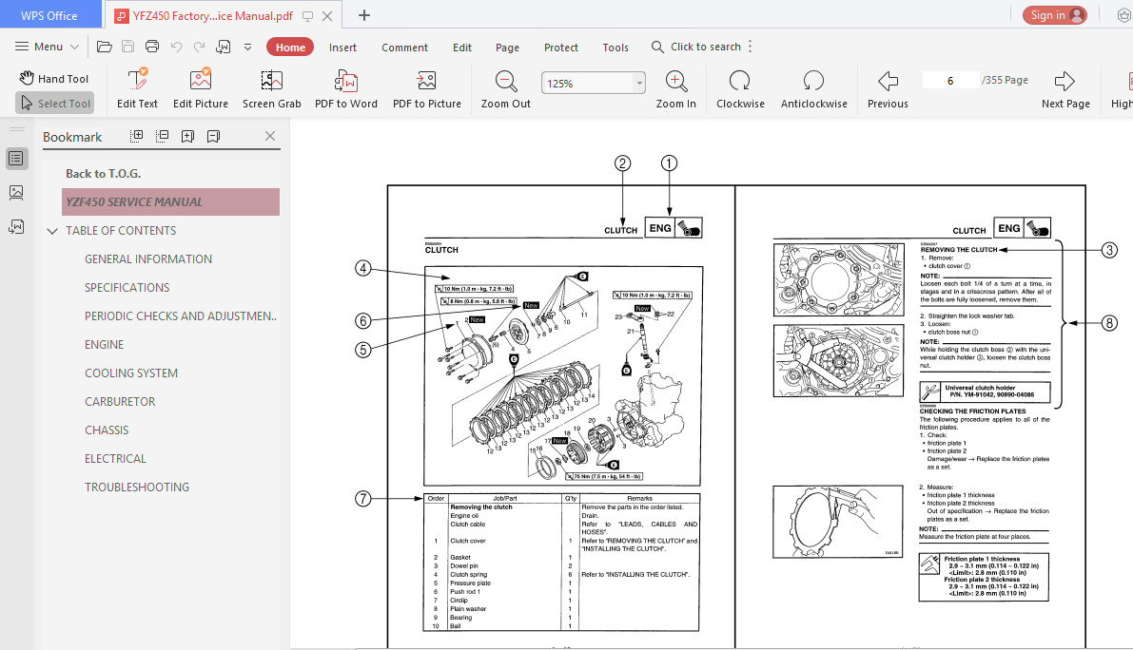
Task: Click the Edit Text tool
Action: [x=137, y=88]
